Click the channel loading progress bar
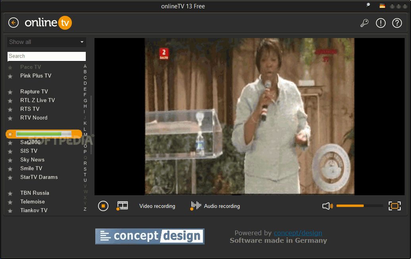411x259 pixels. [44, 134]
